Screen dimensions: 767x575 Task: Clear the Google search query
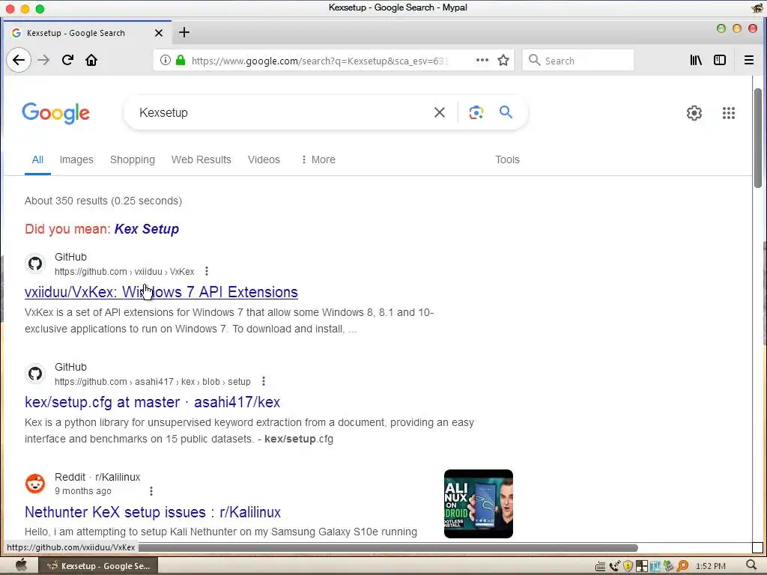pos(440,112)
